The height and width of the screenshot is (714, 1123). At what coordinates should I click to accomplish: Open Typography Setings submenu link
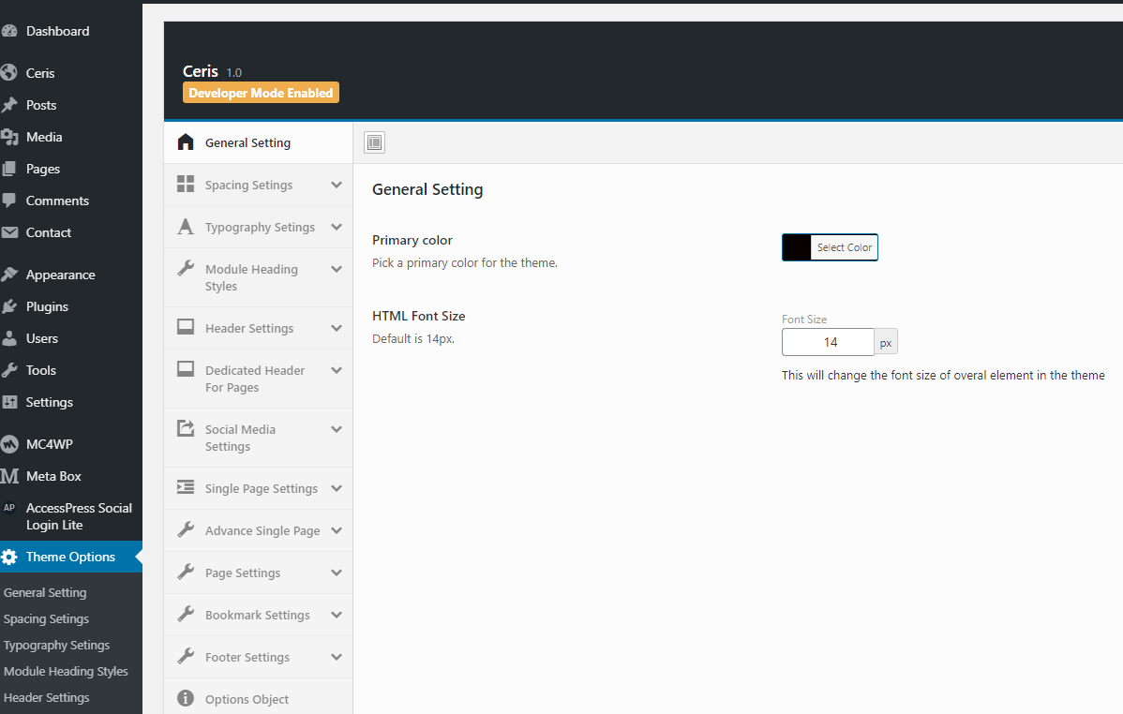[x=56, y=646]
